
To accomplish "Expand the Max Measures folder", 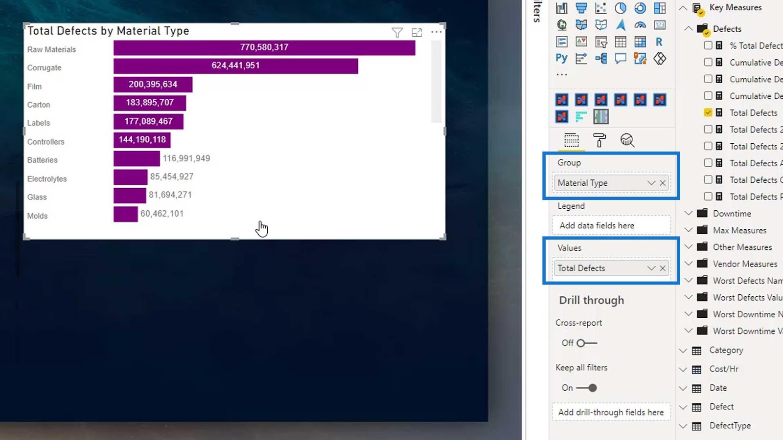I will (689, 230).
